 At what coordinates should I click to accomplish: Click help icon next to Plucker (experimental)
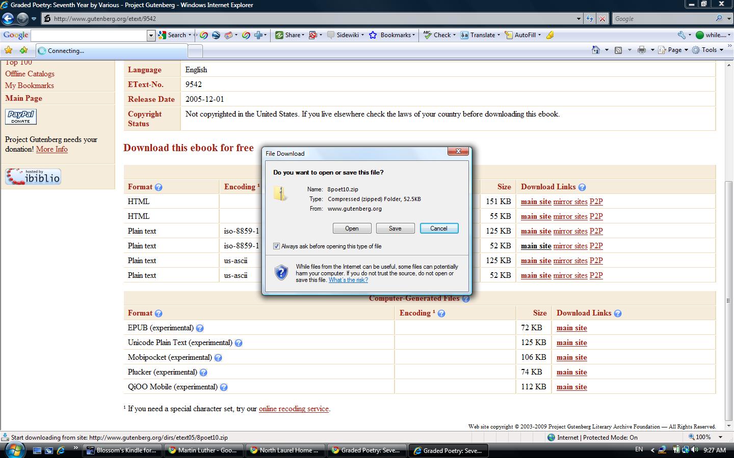click(203, 373)
